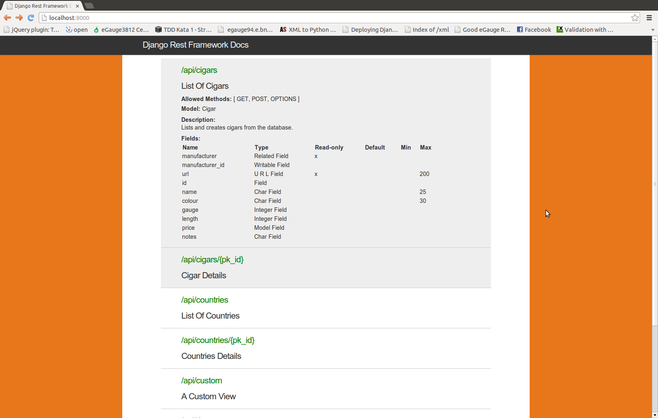The image size is (658, 418).
Task: Collapse the /api/cigars endpoint
Action: (199, 70)
